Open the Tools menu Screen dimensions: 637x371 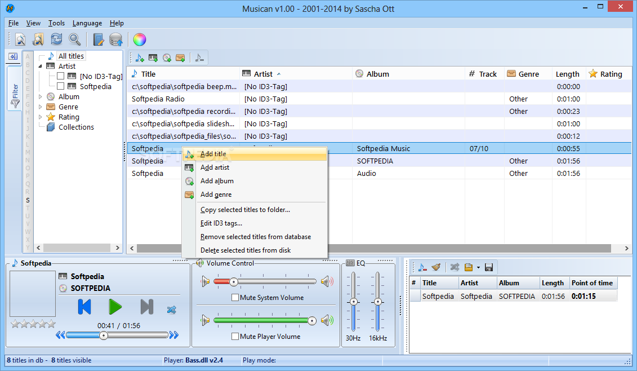tap(56, 23)
